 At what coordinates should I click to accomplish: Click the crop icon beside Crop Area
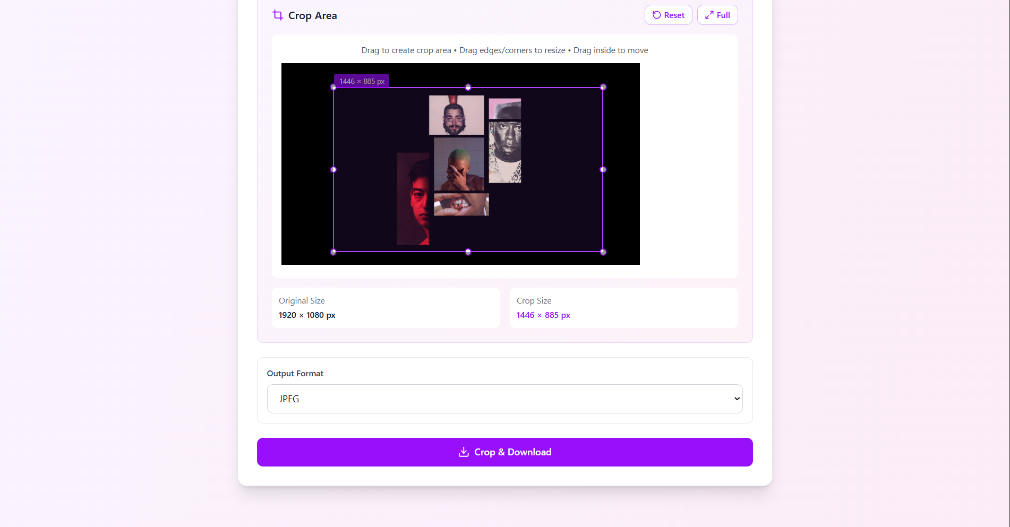click(278, 15)
